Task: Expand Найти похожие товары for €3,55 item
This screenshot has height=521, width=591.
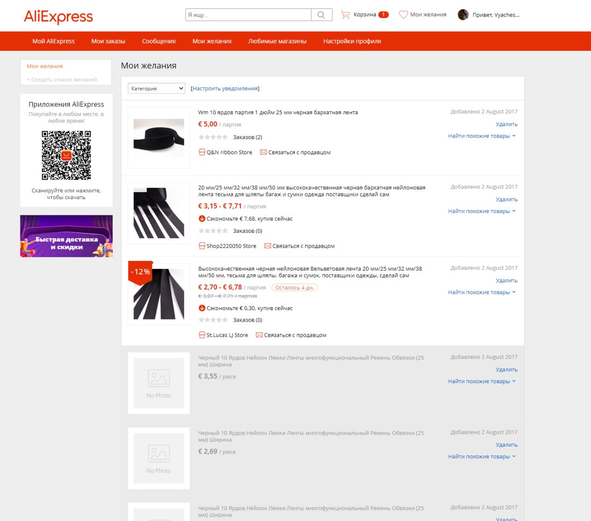Action: click(482, 381)
